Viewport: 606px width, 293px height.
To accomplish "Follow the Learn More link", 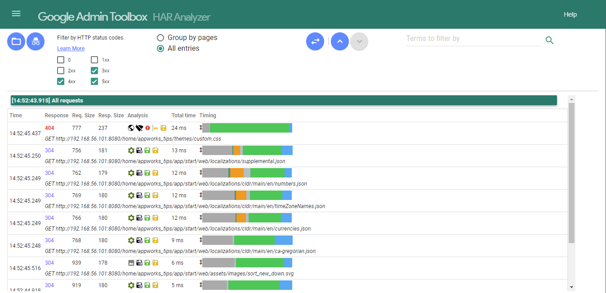I will 71,49.
